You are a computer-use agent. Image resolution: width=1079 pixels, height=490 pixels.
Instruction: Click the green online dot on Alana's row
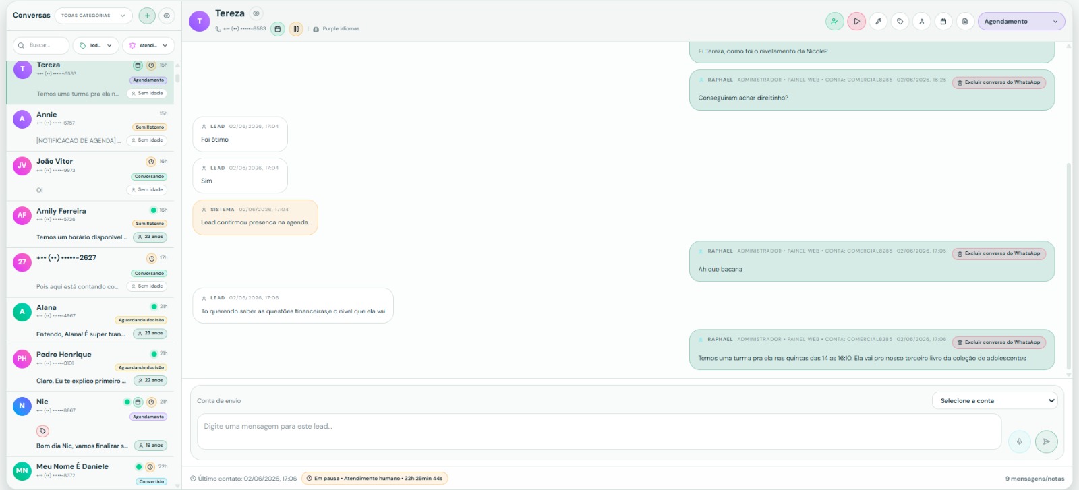click(x=154, y=307)
